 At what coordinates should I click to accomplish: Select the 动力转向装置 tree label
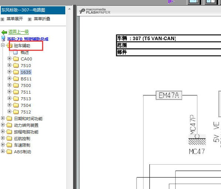coord(26,125)
